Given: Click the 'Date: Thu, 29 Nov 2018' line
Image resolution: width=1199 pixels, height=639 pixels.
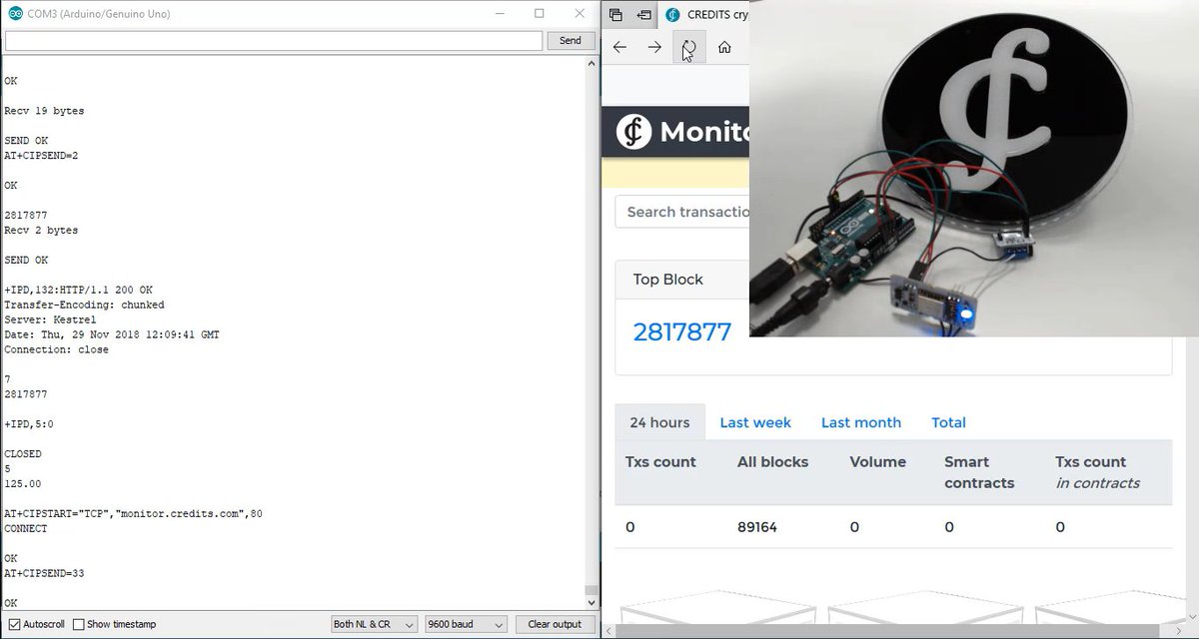Looking at the screenshot, I should pyautogui.click(x=112, y=334).
